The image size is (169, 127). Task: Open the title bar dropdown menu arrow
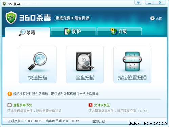138,2
